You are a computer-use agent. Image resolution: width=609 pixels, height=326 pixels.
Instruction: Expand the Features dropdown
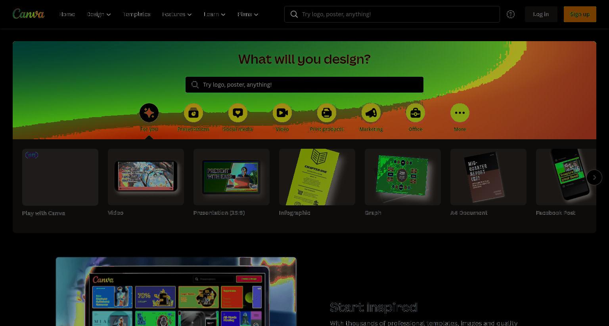[177, 14]
